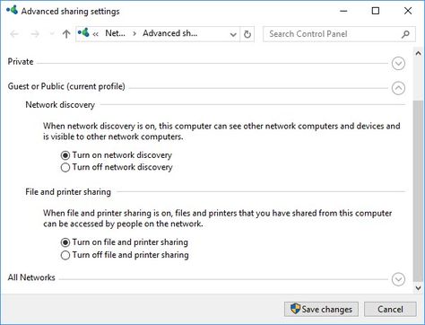Cancel the sharing settings changes
The image size is (425, 325).
pos(390,309)
